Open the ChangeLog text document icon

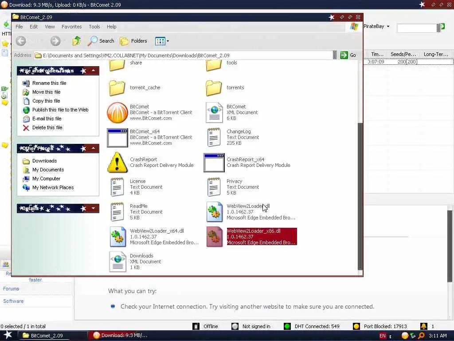214,138
